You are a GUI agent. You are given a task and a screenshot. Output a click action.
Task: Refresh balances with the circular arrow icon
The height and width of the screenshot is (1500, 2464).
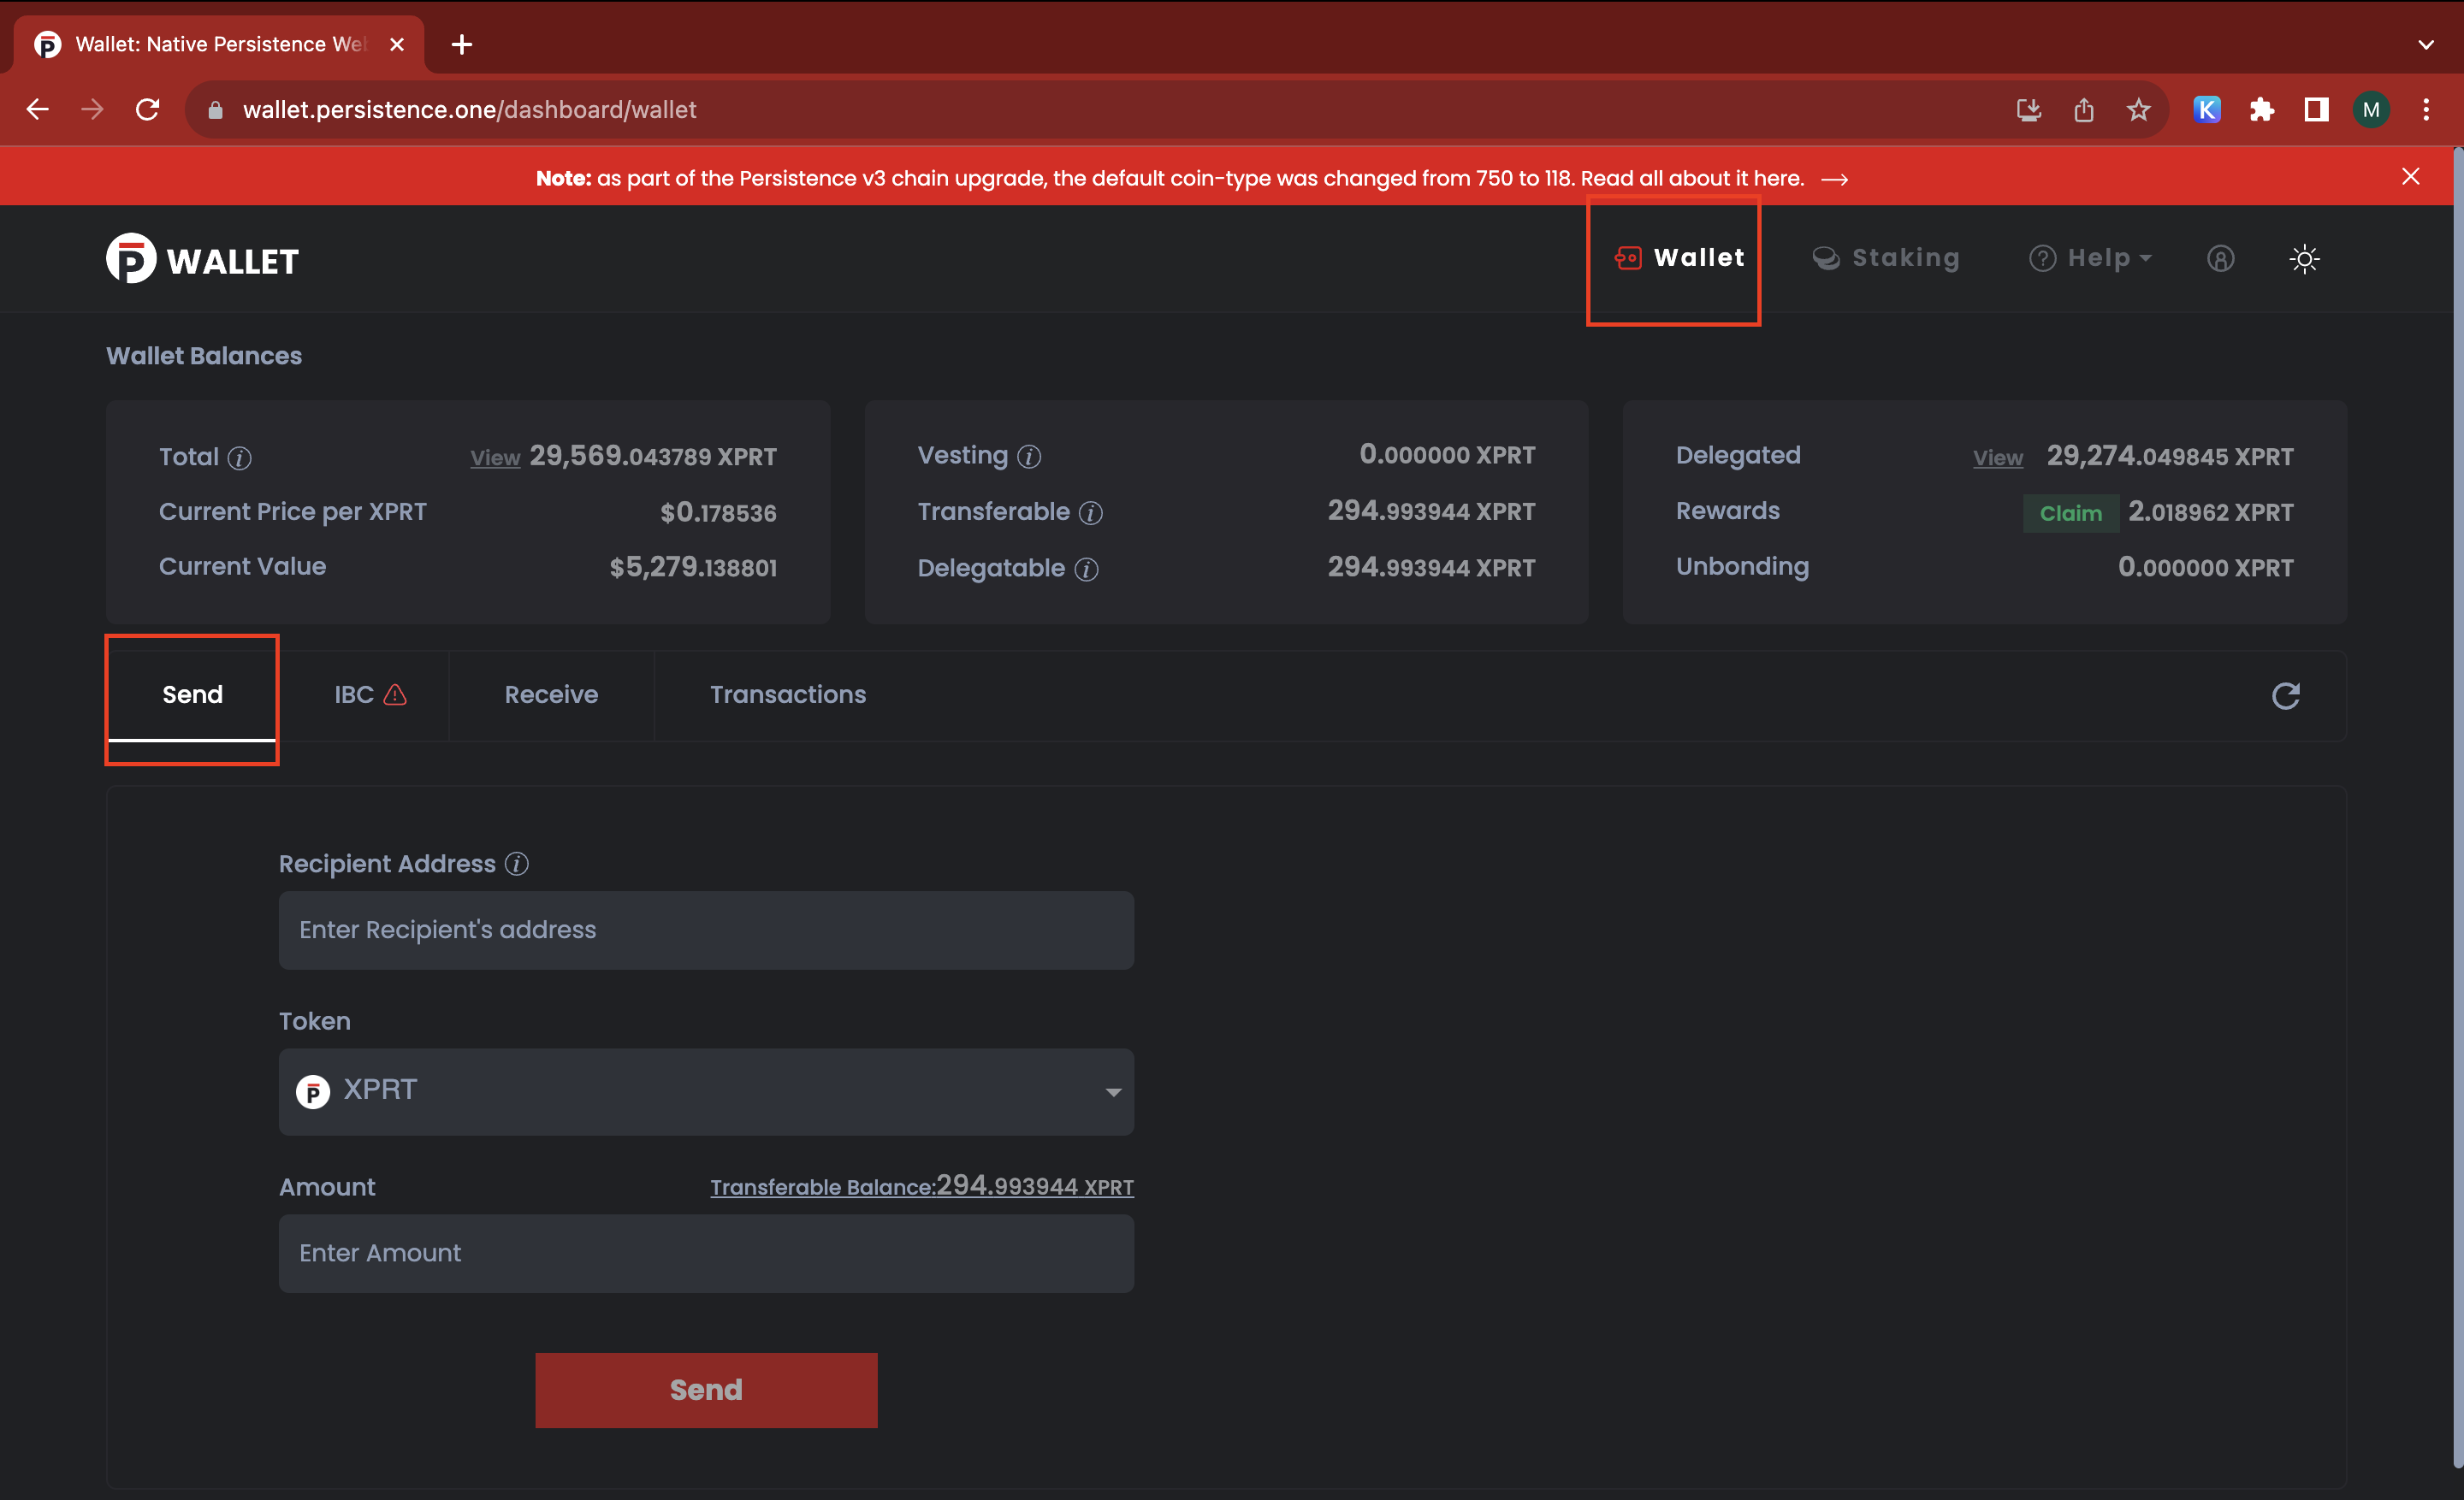(x=2285, y=695)
